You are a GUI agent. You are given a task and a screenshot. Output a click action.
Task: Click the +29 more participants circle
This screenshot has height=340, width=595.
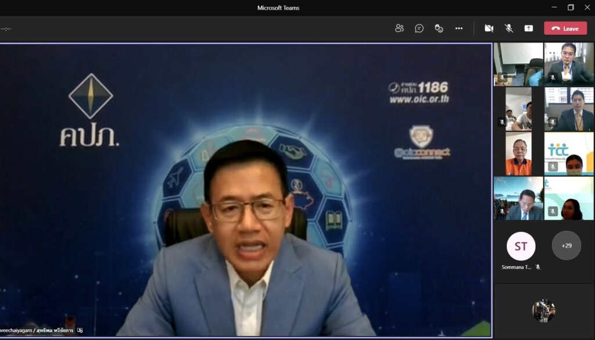click(566, 246)
